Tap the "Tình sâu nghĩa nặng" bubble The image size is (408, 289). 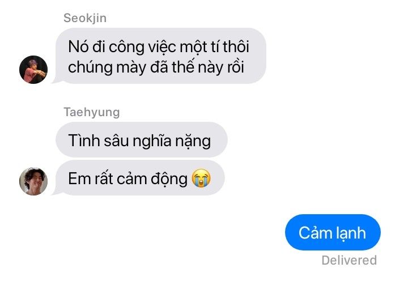(142, 140)
